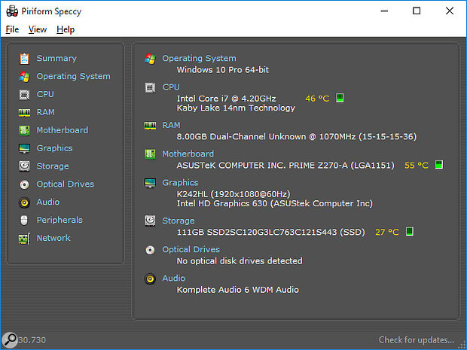Click the Motherboard icon in summary panel

150,154
